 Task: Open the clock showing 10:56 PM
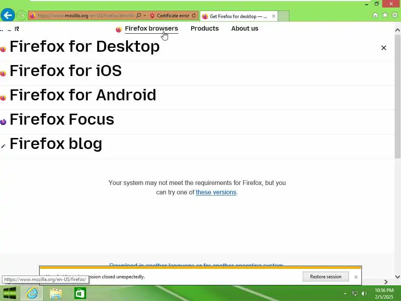pos(384,294)
